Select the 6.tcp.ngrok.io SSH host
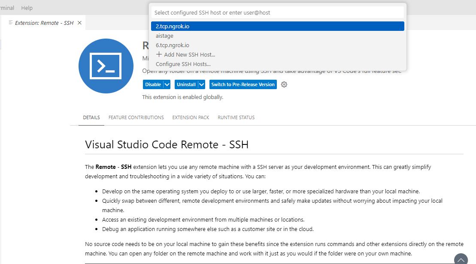This screenshot has height=264, width=476. coord(277,45)
